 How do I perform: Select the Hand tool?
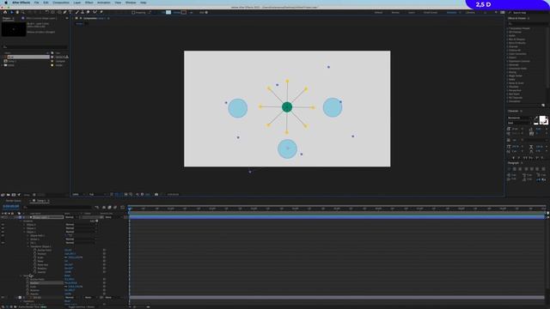[17, 12]
